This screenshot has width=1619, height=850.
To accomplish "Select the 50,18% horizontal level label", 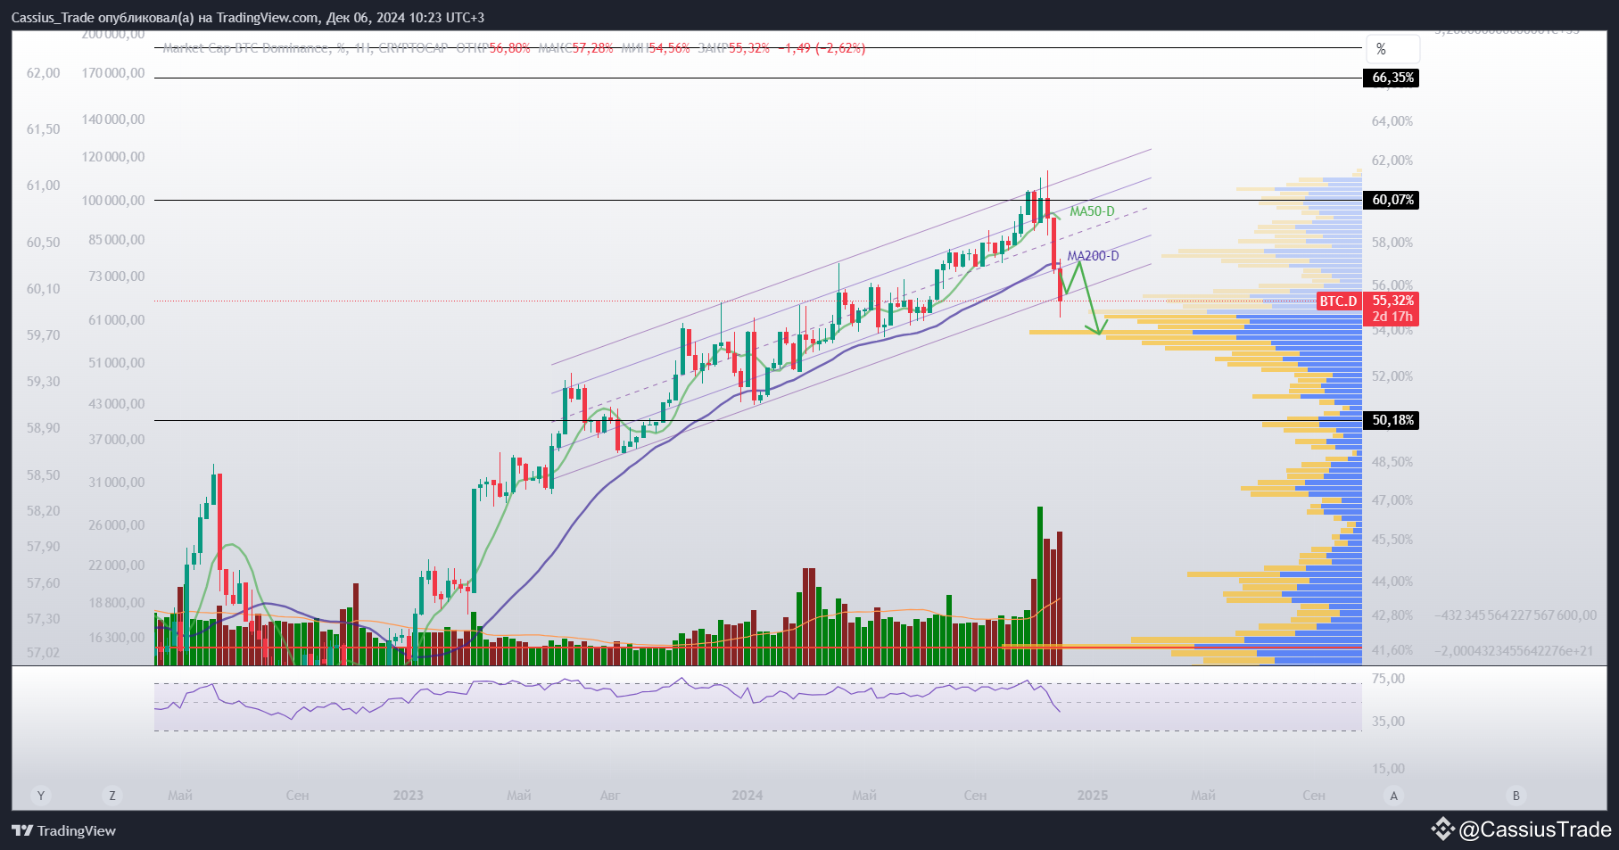I will (1392, 420).
